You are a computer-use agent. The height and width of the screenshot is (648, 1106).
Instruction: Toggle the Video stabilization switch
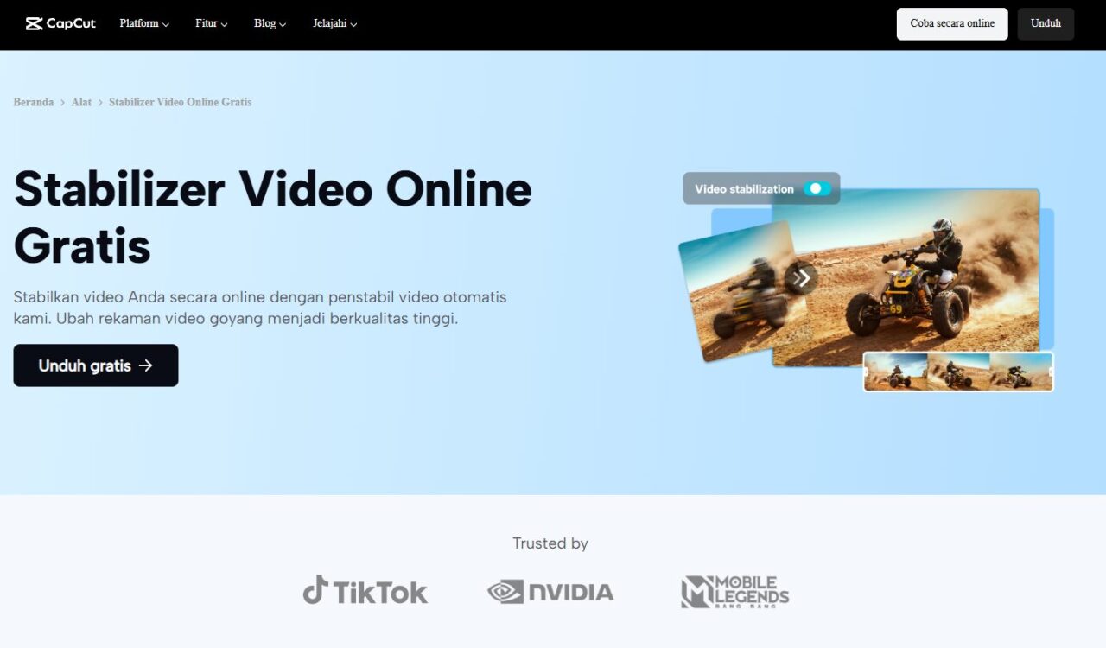tap(817, 188)
